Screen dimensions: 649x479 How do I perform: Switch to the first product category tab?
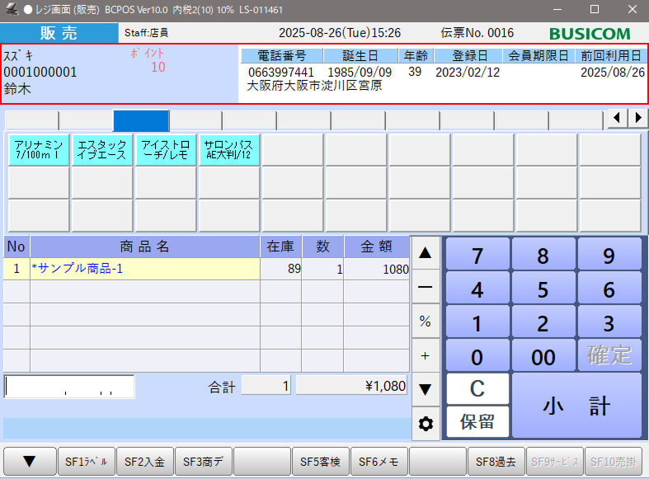(x=31, y=120)
